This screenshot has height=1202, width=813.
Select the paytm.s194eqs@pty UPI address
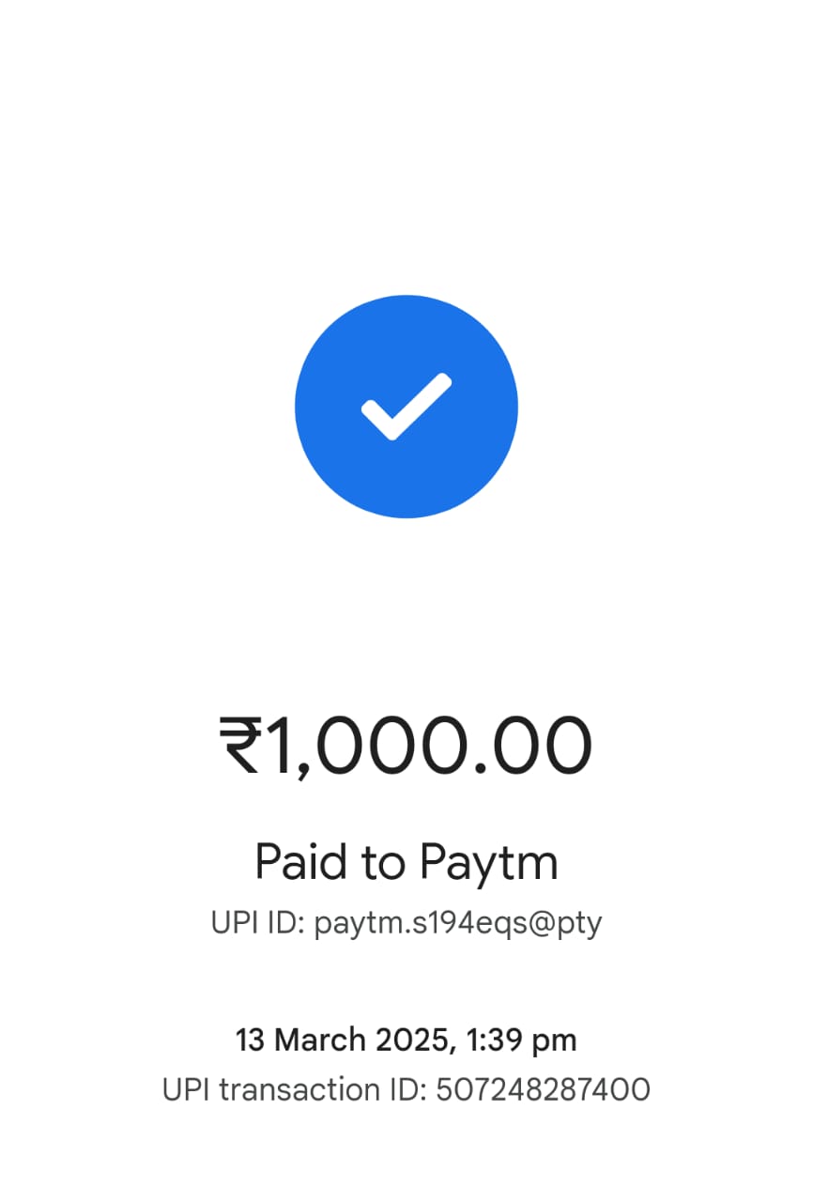pyautogui.click(x=458, y=923)
